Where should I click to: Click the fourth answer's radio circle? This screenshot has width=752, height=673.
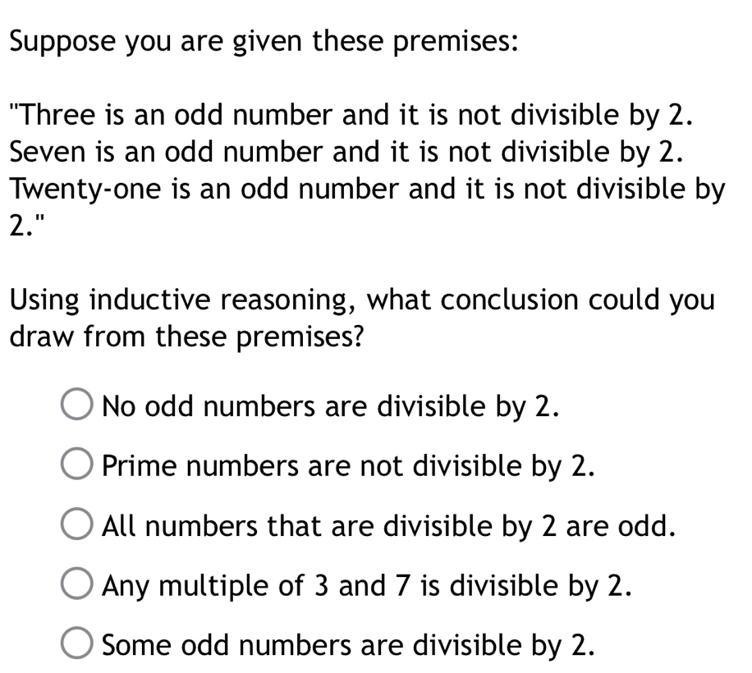(76, 584)
